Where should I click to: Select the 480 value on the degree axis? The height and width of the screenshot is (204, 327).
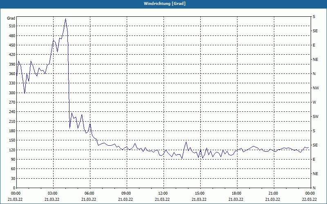coord(12,36)
